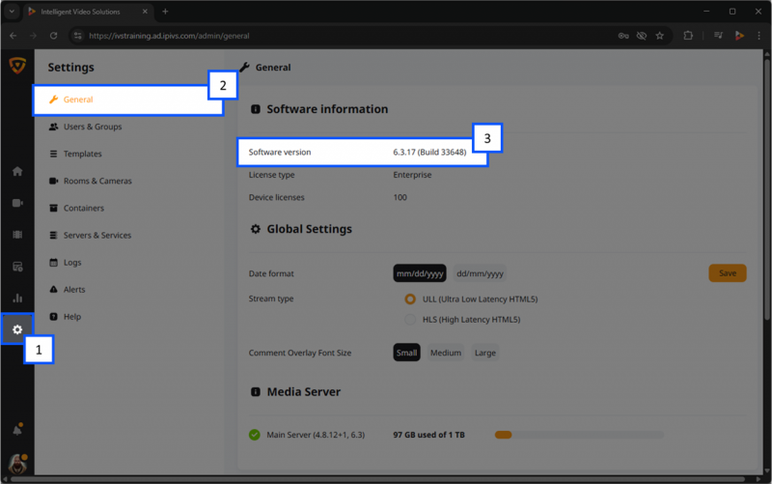772x484 pixels.
Task: Click the Main Server green status check
Action: coord(255,435)
